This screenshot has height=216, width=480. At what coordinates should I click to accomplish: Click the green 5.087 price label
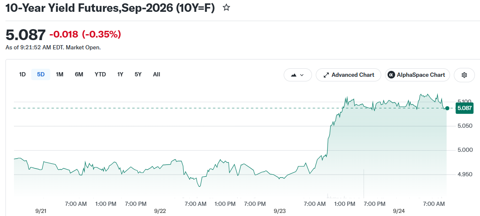coord(465,108)
